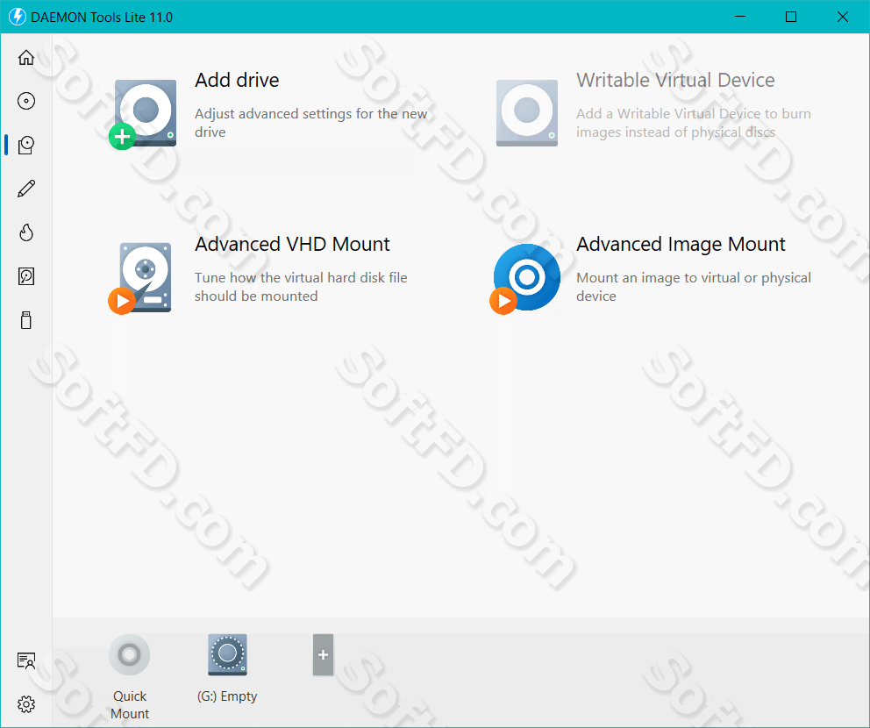Click text "Tune how the virtual hard disk file"
Viewport: 870px width, 728px height.
tap(301, 277)
